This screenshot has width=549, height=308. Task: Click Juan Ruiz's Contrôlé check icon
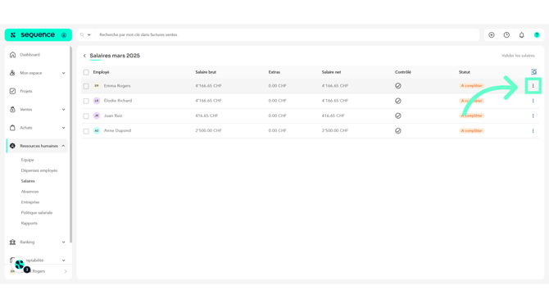(x=398, y=115)
